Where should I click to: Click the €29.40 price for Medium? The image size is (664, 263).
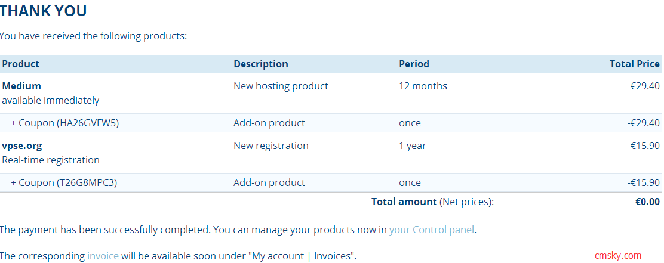pyautogui.click(x=645, y=86)
